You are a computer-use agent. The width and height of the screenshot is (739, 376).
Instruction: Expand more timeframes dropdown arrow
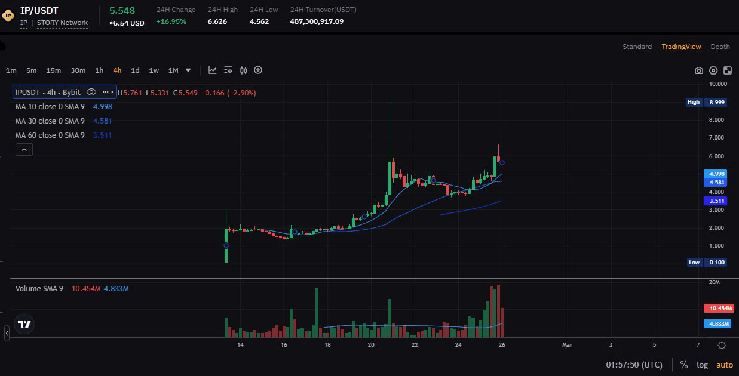click(x=188, y=70)
